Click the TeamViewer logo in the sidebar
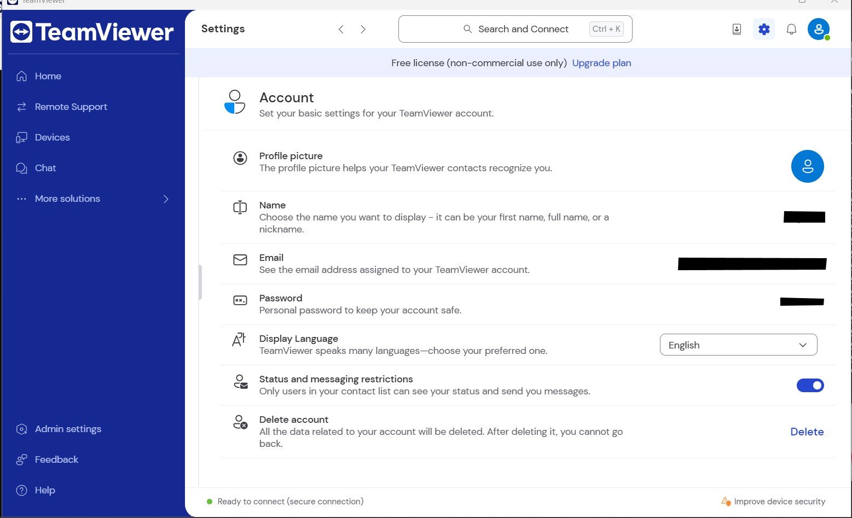Viewport: 852px width, 518px height. (x=92, y=32)
